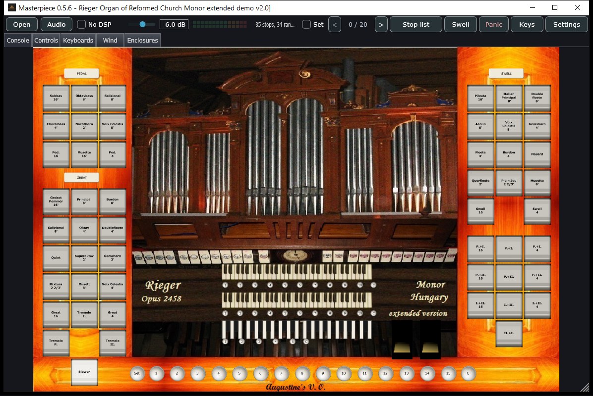Image resolution: width=593 pixels, height=396 pixels.
Task: Pull the Swell Nasard stop
Action: pos(537,154)
